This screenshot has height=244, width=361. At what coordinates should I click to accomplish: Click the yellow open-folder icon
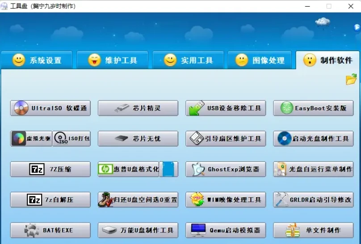pos(351,79)
